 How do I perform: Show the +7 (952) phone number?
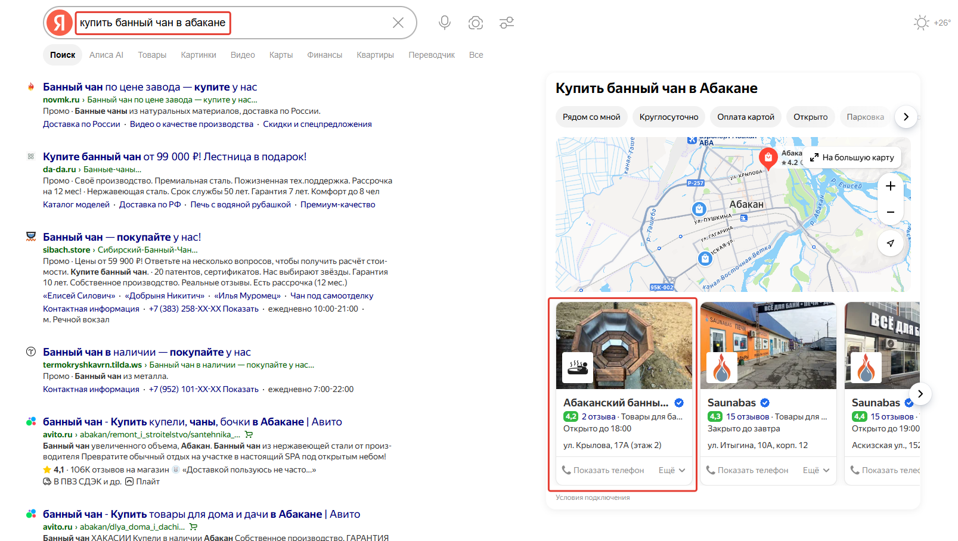(x=204, y=389)
